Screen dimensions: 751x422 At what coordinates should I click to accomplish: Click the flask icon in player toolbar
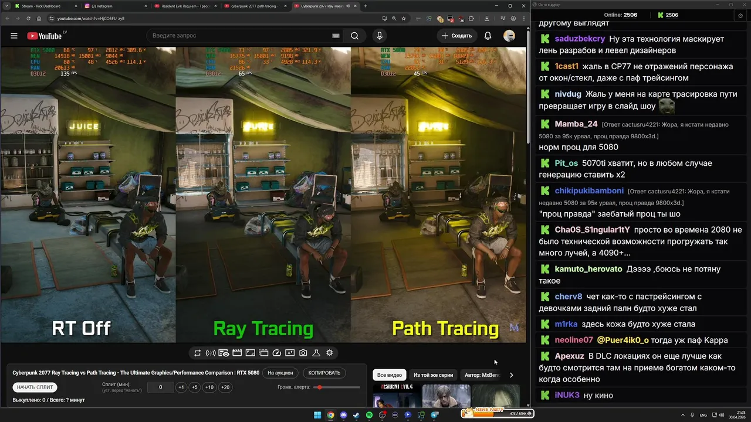pos(316,353)
